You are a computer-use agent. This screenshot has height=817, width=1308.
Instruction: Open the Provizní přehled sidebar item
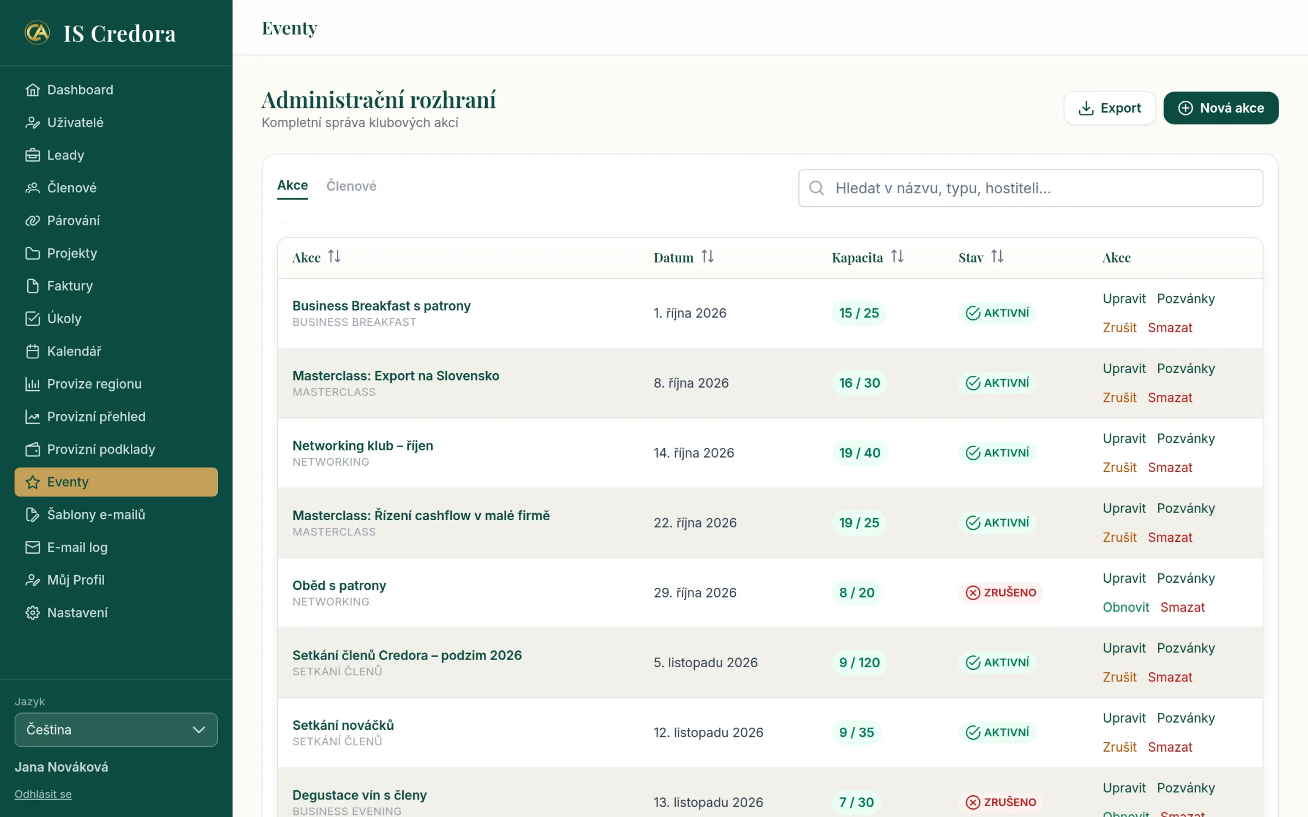coord(116,417)
